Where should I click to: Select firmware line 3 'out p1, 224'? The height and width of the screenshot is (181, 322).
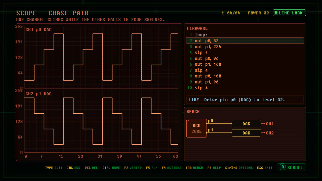(245, 47)
